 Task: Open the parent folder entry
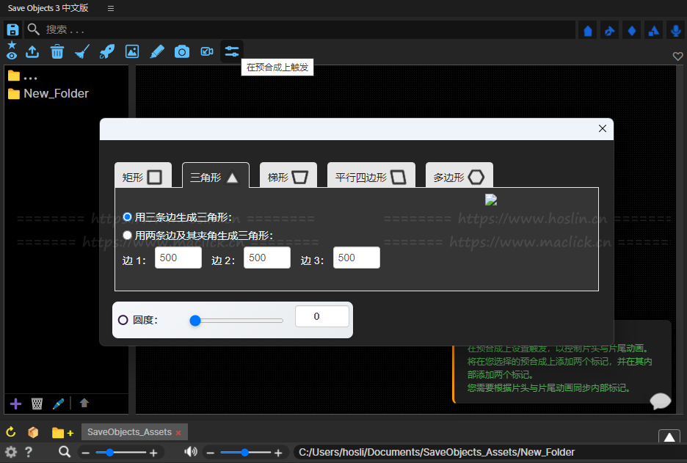(x=23, y=76)
